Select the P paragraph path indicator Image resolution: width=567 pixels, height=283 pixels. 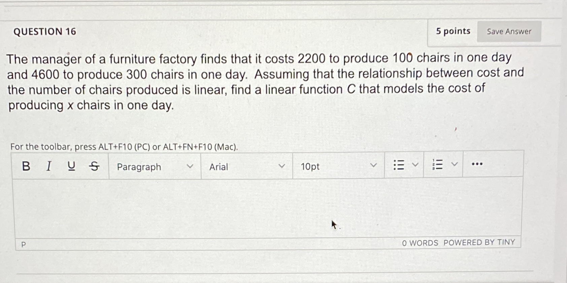pos(23,244)
